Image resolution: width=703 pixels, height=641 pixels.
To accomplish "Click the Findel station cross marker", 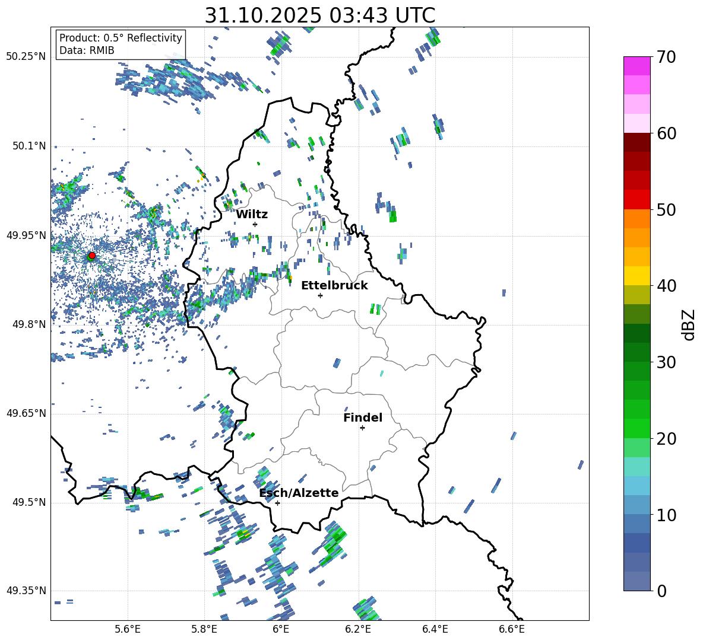I will (x=362, y=428).
